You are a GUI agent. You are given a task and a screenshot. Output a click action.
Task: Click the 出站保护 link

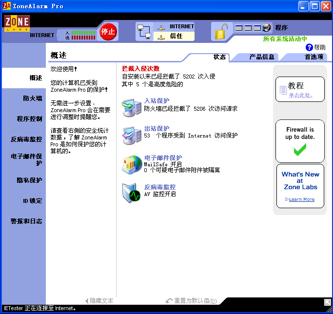pyautogui.click(x=157, y=129)
